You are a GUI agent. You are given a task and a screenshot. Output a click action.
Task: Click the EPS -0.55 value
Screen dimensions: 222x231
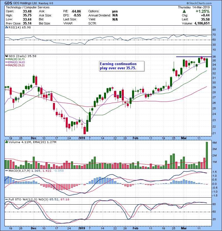pyautogui.click(x=77, y=15)
